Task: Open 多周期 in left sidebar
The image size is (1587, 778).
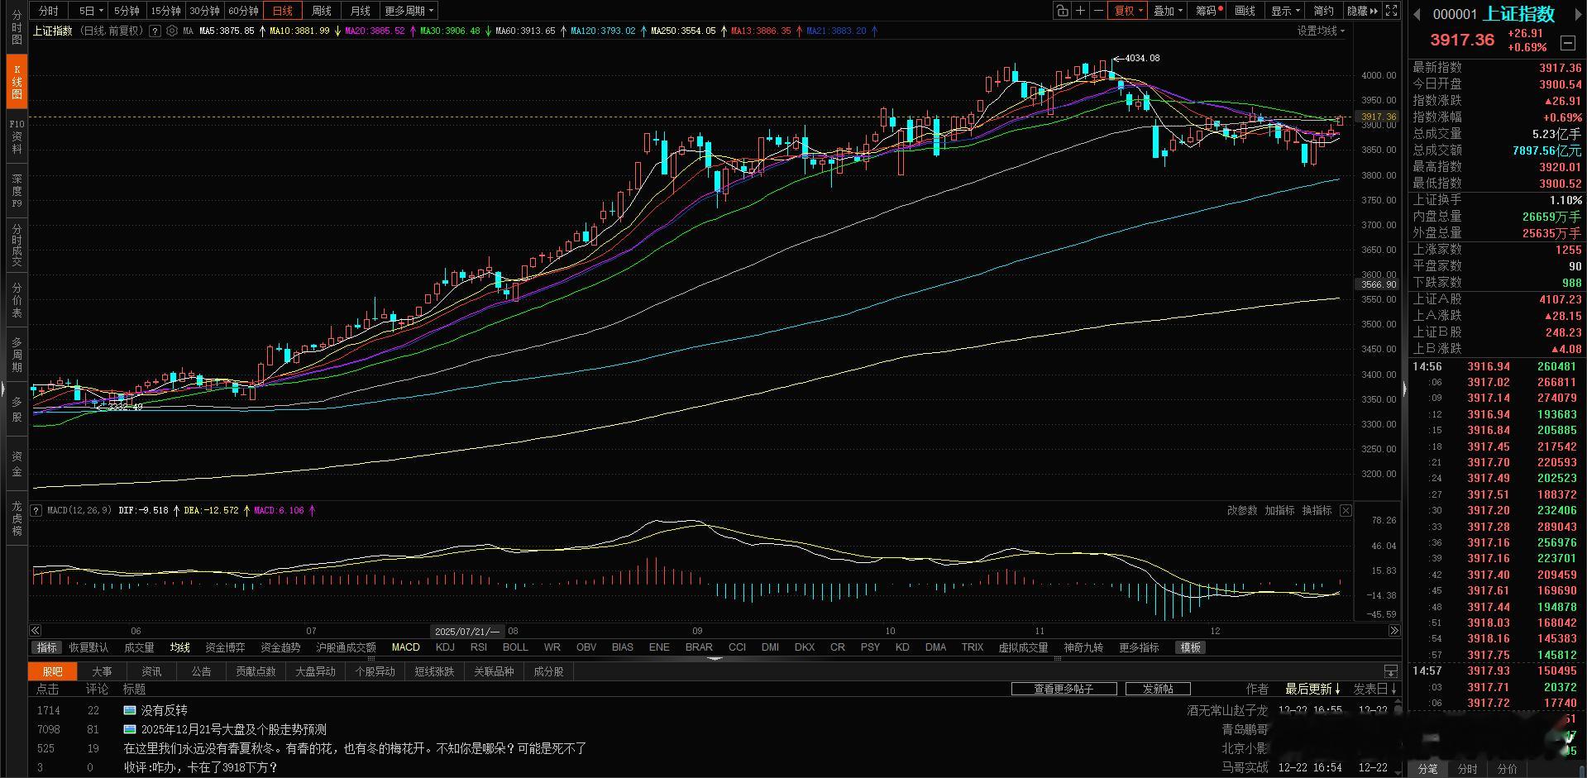Action: coord(17,354)
